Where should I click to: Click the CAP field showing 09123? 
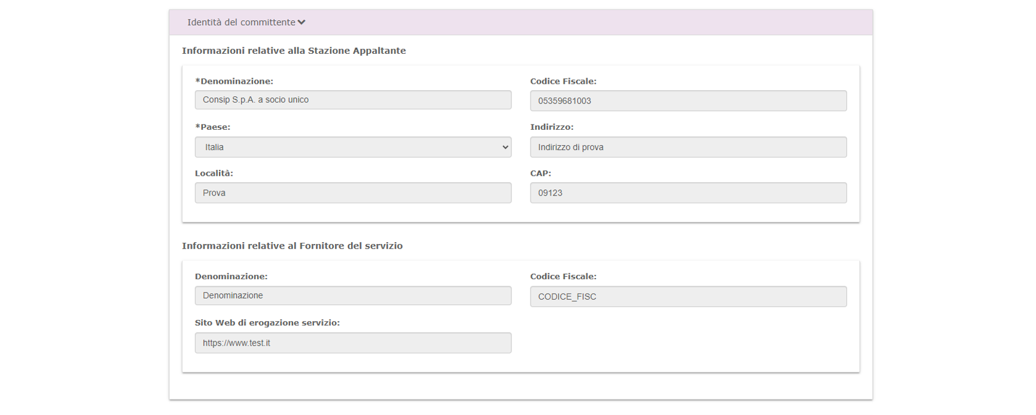pos(688,193)
